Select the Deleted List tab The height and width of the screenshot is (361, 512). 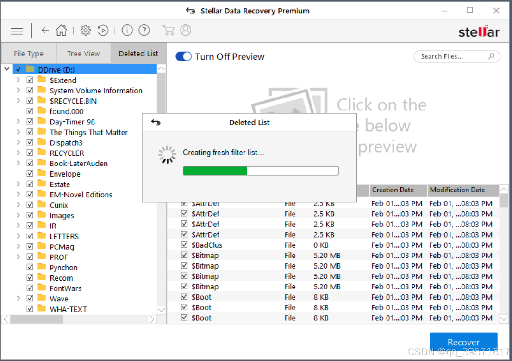pos(138,54)
